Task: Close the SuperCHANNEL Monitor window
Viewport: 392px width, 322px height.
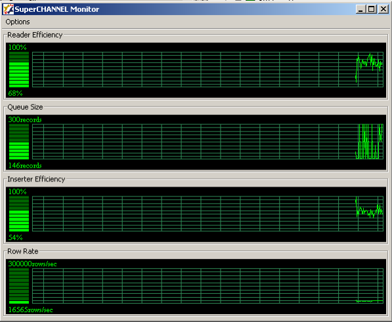Action: tap(383, 9)
